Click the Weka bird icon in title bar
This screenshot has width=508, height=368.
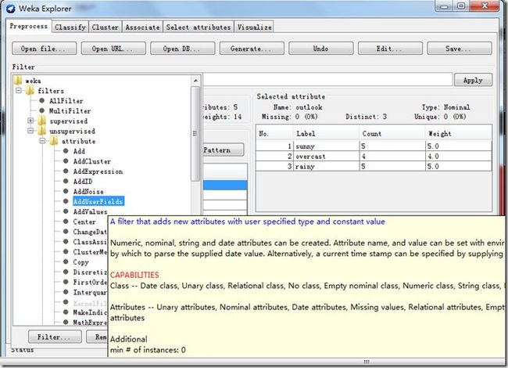(10, 8)
